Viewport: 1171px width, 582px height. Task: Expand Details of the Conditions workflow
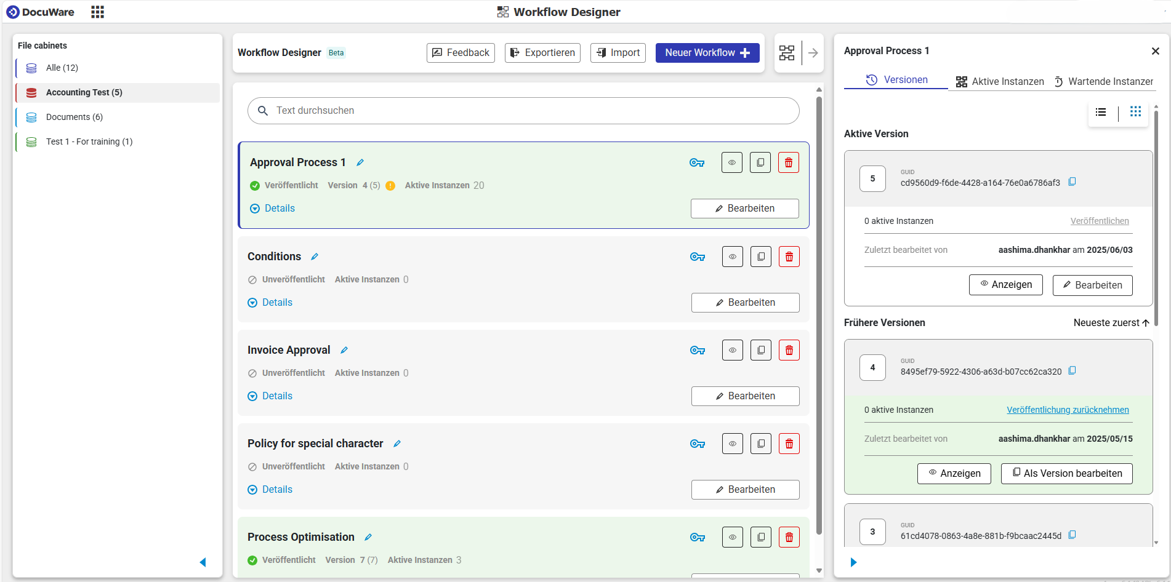tap(270, 302)
